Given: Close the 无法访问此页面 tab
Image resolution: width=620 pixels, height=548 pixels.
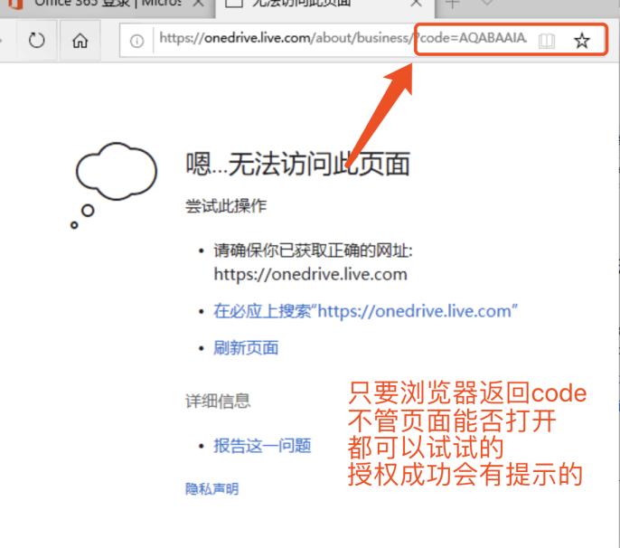Looking at the screenshot, I should coord(416,4).
